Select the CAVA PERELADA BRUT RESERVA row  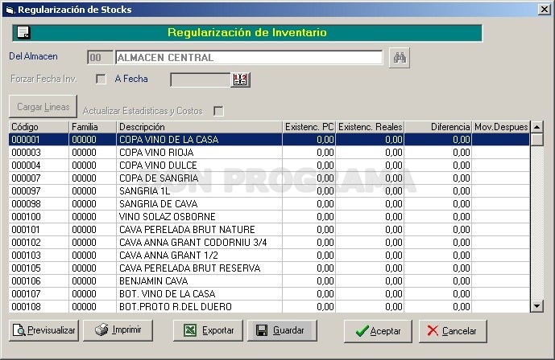point(269,268)
